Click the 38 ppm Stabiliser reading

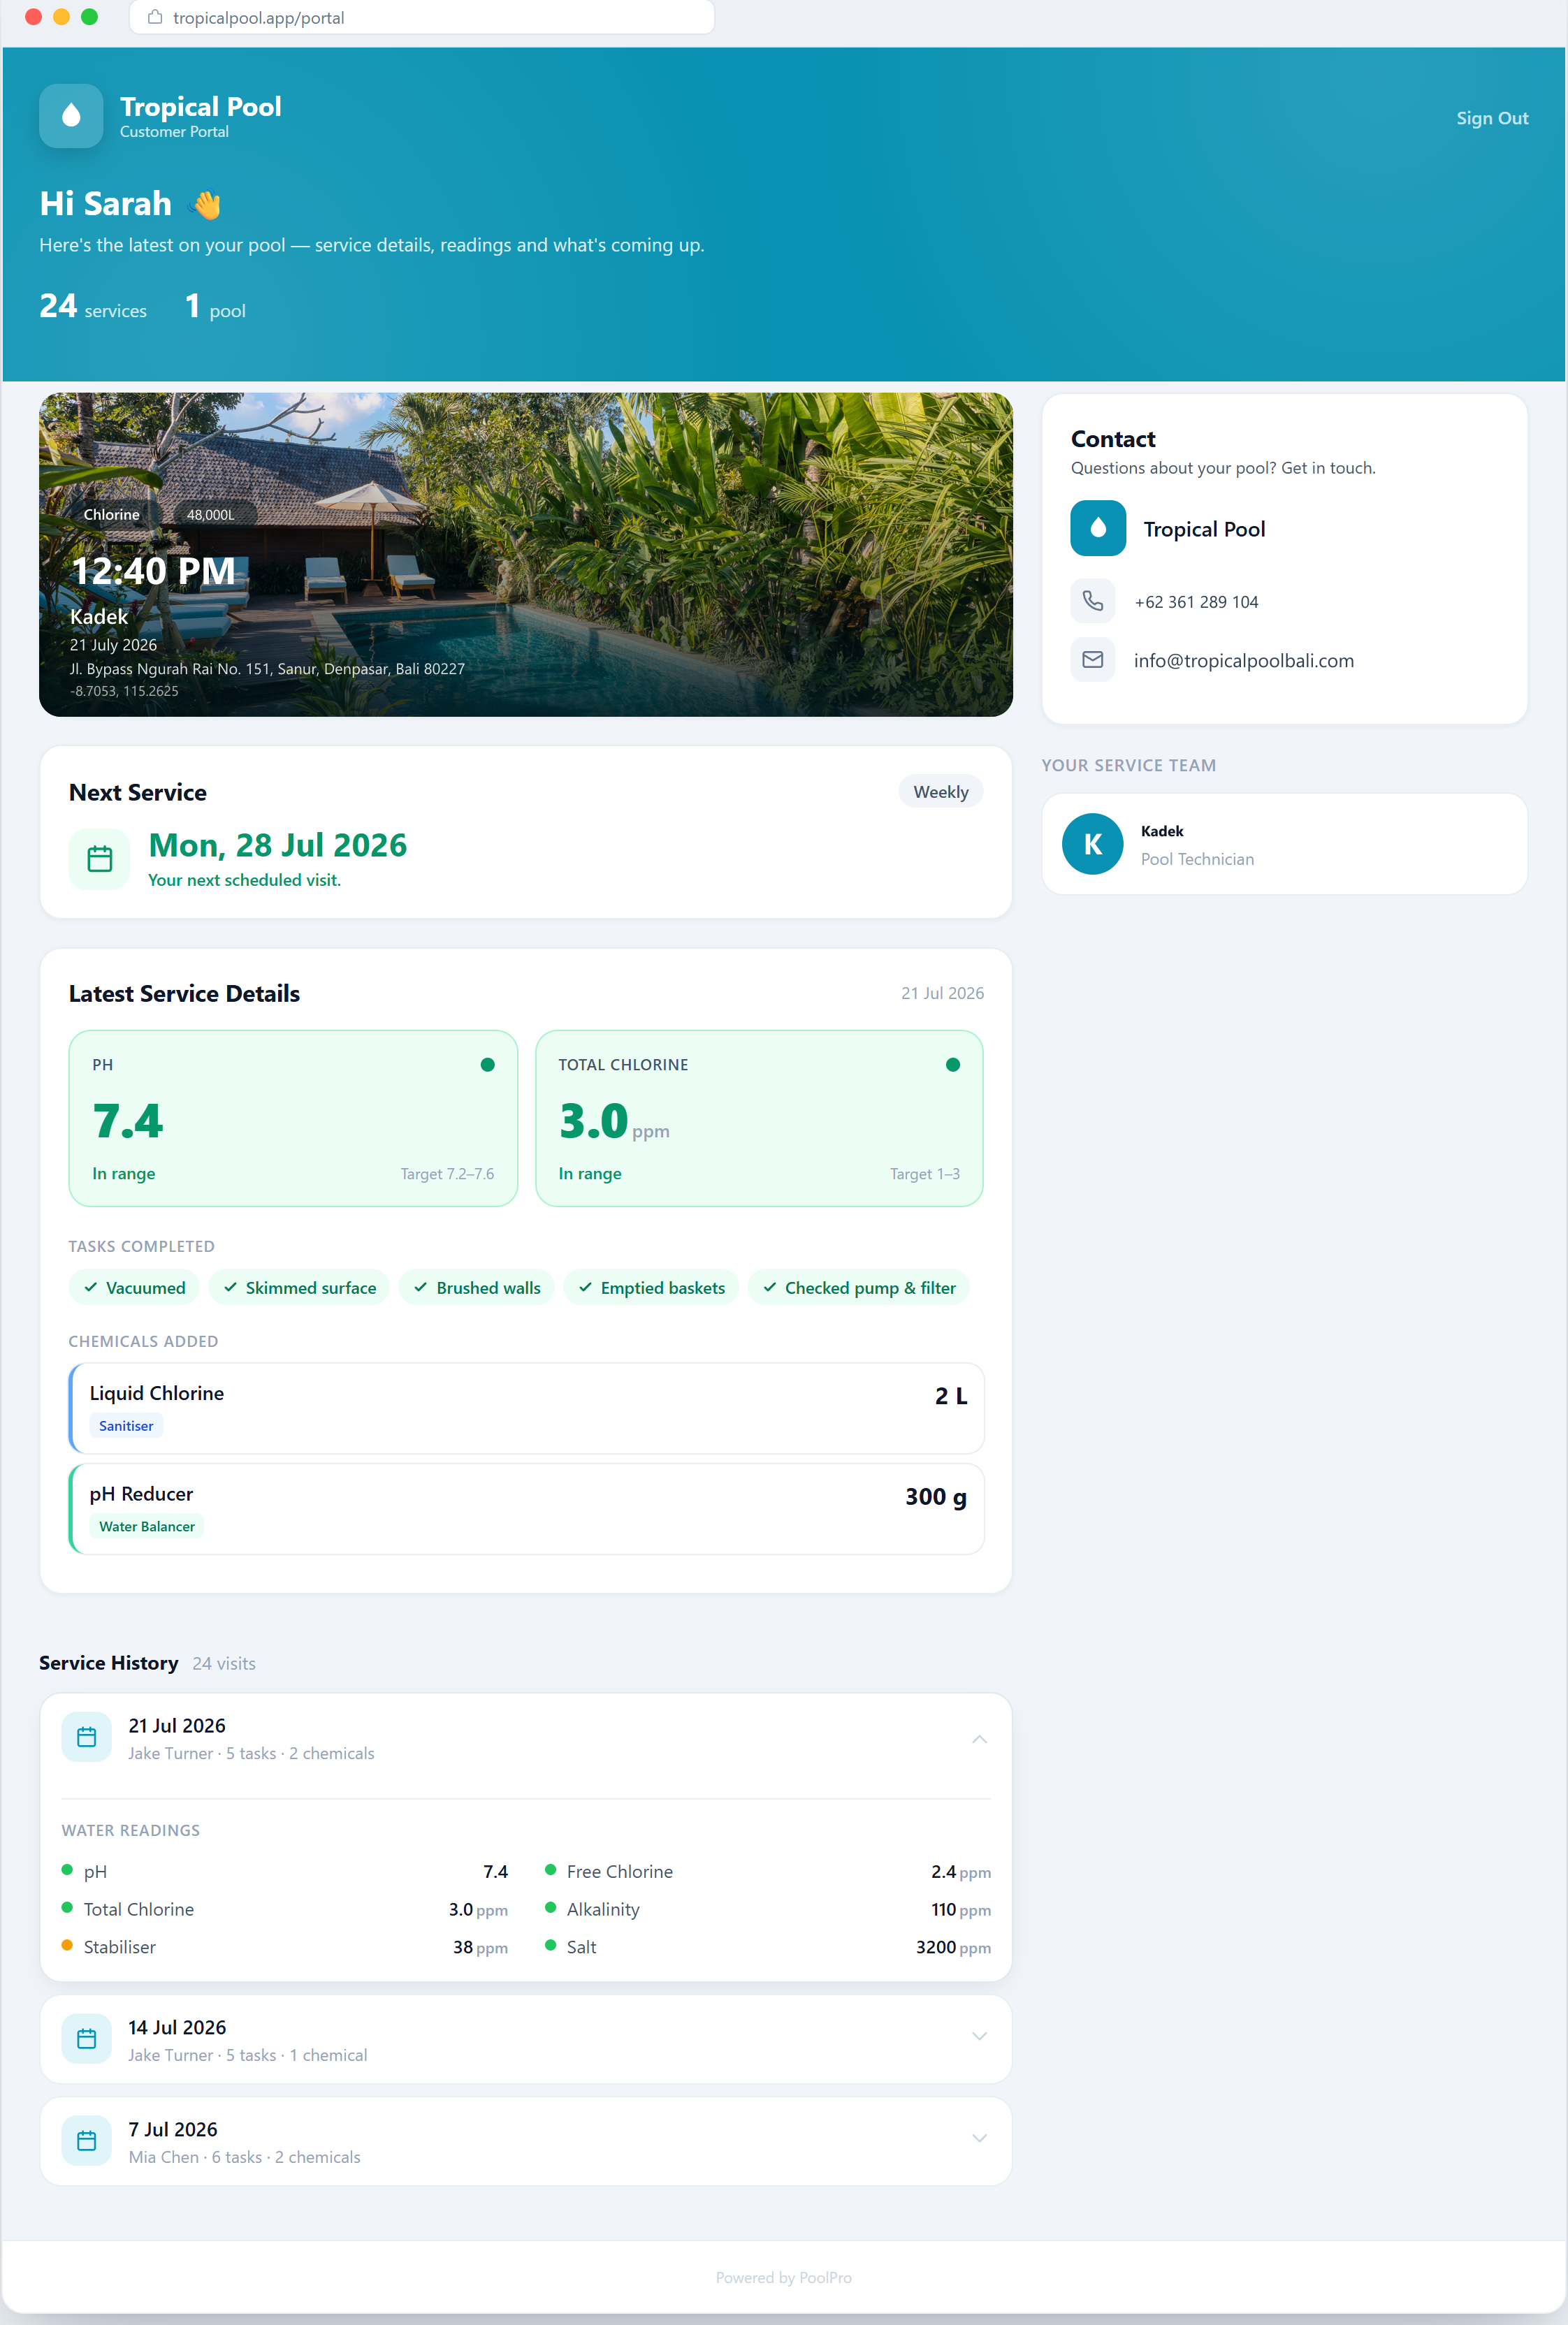480,1947
